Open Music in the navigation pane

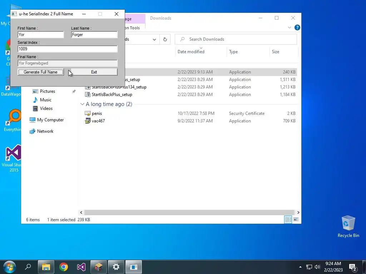click(45, 100)
